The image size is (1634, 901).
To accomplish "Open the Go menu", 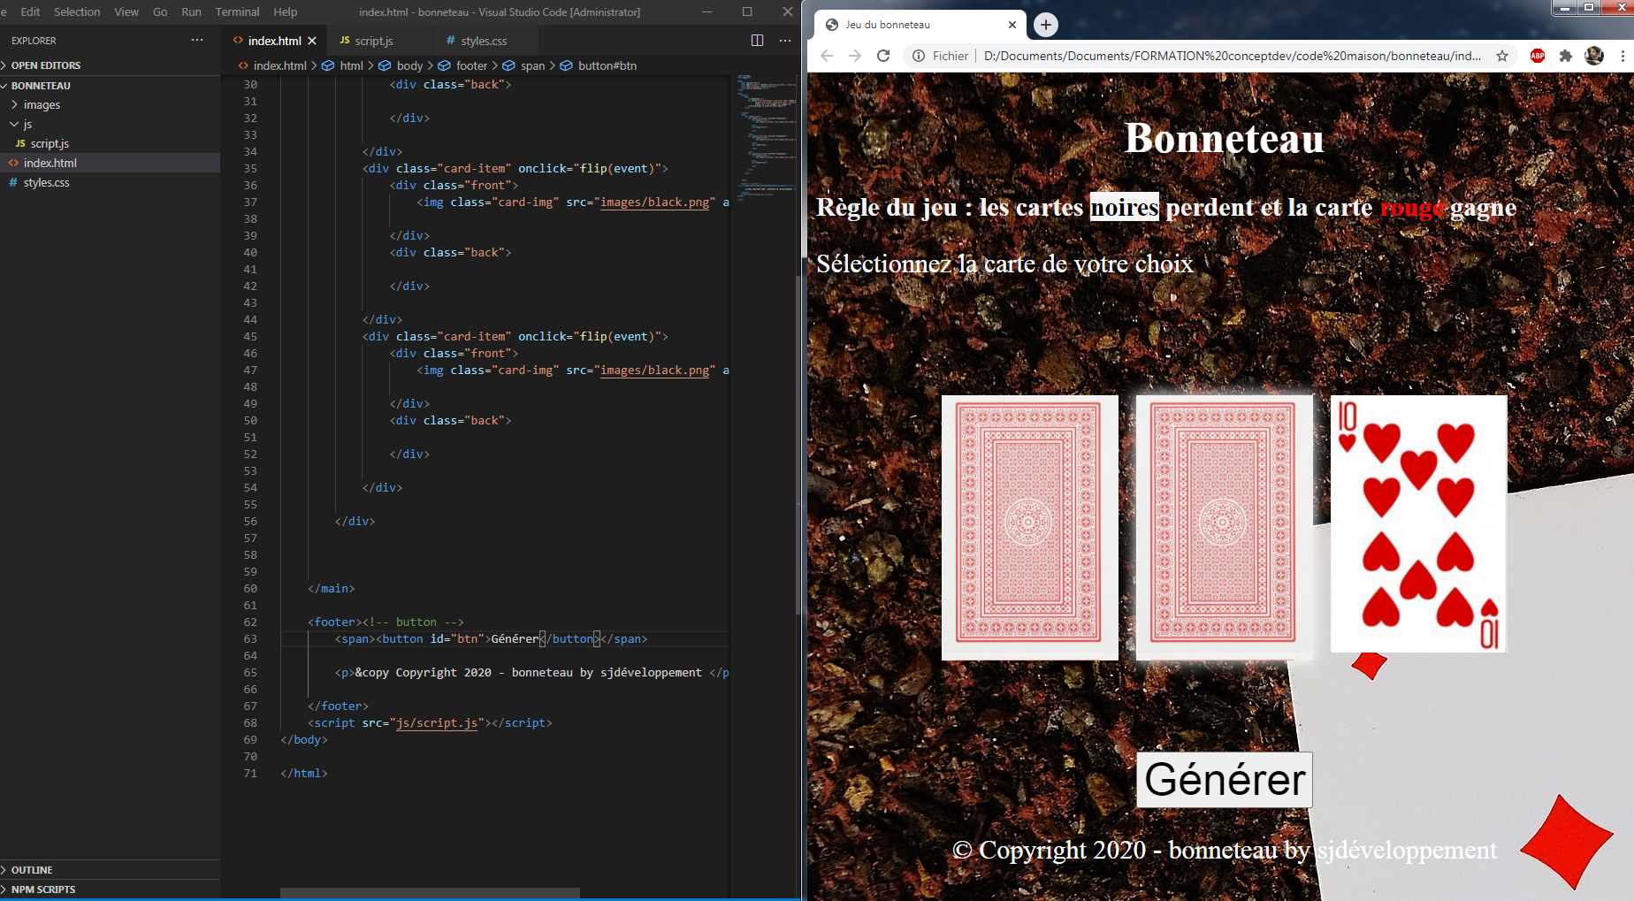I will (x=160, y=11).
